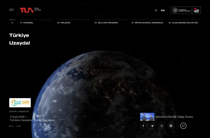
Task: Open the LinkedIn profile icon
Action: point(171,126)
